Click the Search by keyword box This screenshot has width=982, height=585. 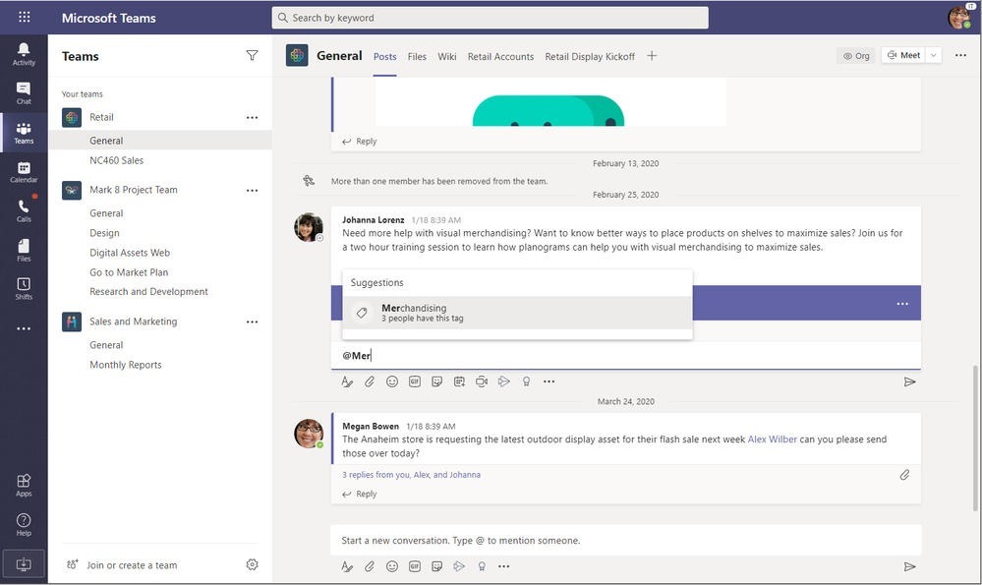(x=490, y=18)
